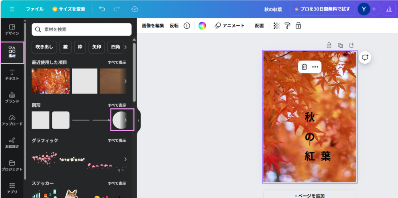Collapse the side panel with arrow handle

point(138,120)
